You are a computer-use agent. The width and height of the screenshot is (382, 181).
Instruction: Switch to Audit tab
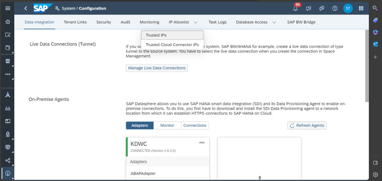point(126,22)
